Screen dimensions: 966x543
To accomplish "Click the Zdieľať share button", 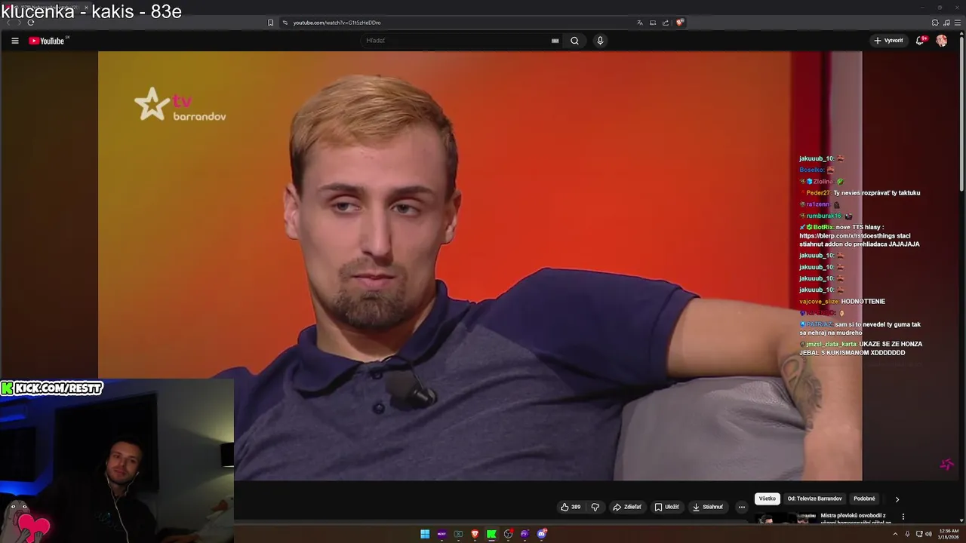I will coord(627,507).
